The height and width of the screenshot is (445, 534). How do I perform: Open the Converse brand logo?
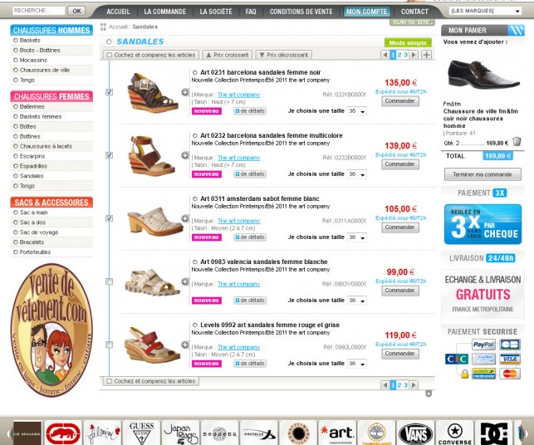(455, 433)
